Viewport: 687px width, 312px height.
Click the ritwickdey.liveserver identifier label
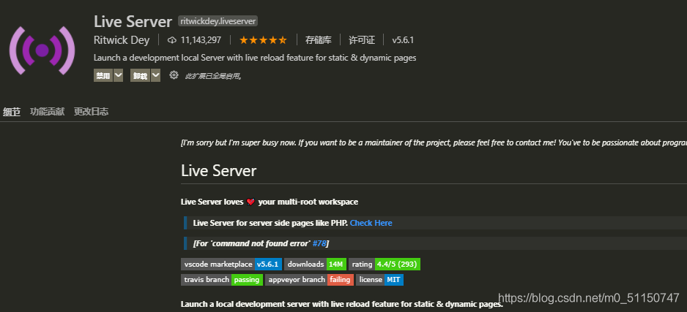(218, 21)
